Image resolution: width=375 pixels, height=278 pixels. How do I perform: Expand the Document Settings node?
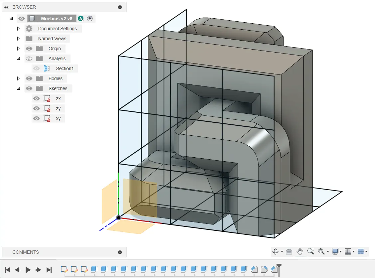pyautogui.click(x=19, y=29)
